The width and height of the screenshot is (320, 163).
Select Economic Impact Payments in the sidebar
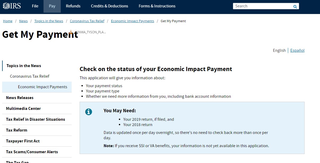42,87
